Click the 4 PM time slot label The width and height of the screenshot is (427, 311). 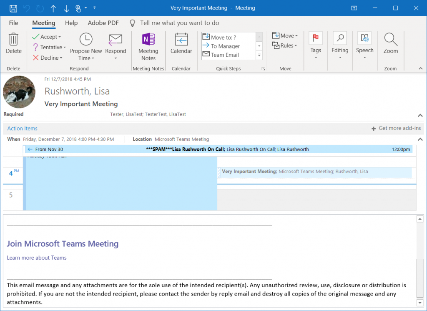[x=13, y=173]
